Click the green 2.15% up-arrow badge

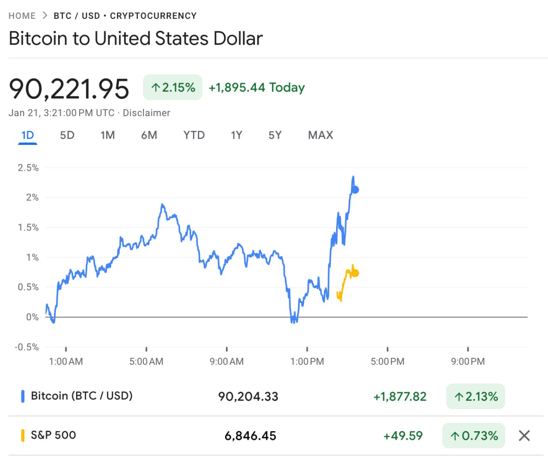tap(173, 88)
